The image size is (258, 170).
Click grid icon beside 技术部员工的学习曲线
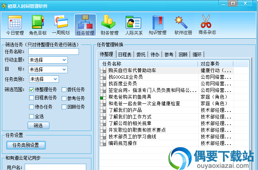[x=103, y=137]
